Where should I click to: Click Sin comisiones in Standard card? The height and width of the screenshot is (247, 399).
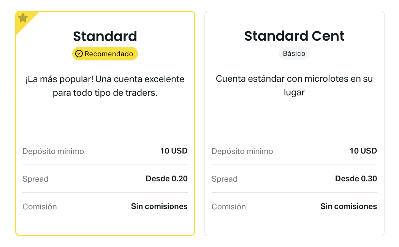[159, 206]
